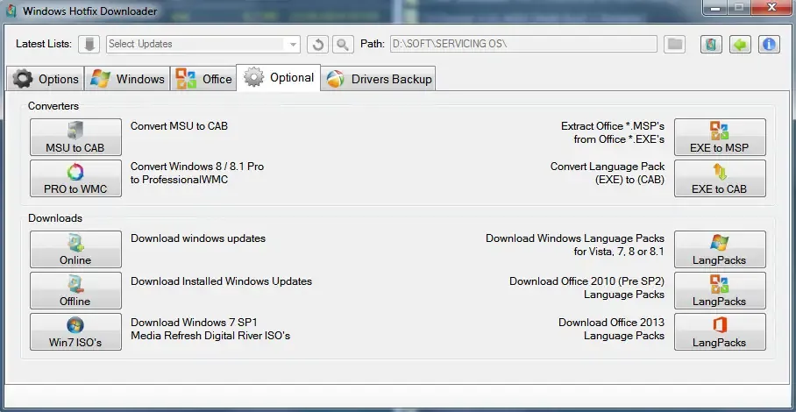This screenshot has height=412, width=796.
Task: Click the Offline download button
Action: [75, 291]
